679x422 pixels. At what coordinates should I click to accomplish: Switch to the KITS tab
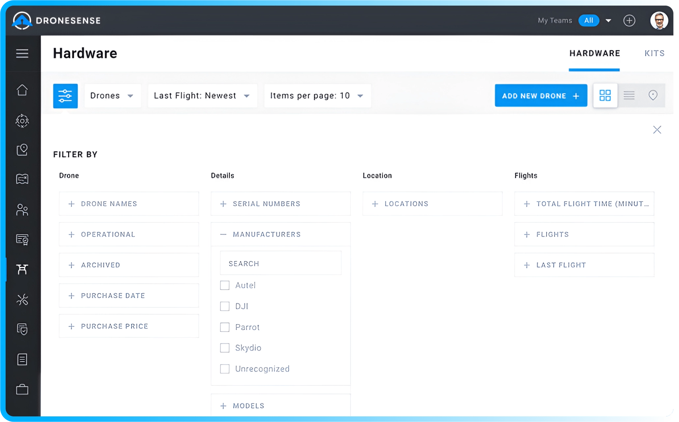click(x=654, y=53)
